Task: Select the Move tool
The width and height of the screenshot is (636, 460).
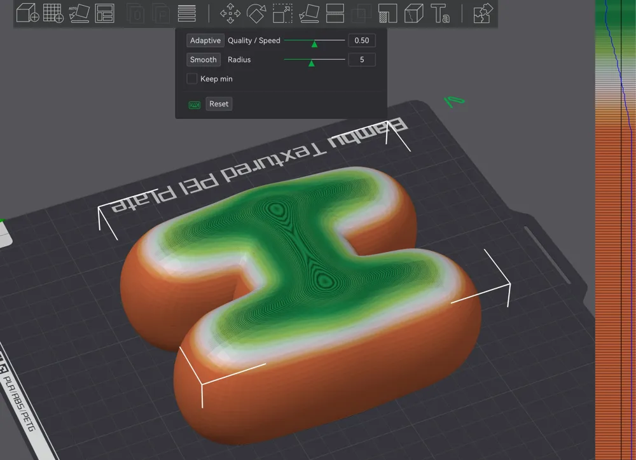Action: click(230, 13)
